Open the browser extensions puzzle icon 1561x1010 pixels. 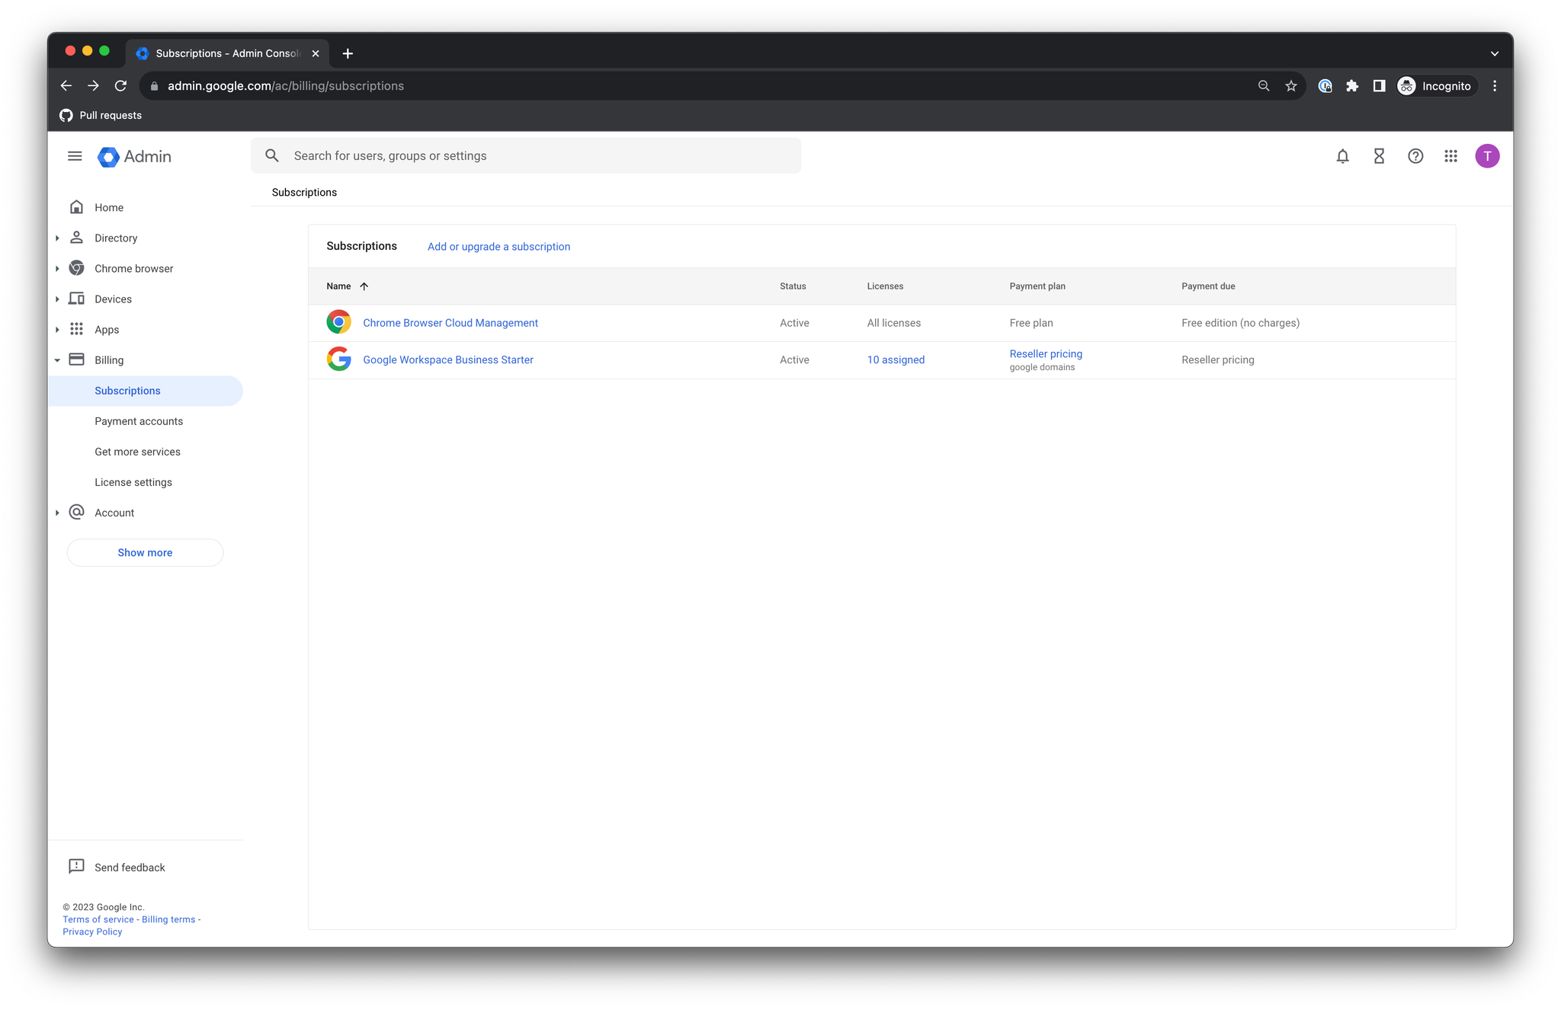pyautogui.click(x=1352, y=86)
